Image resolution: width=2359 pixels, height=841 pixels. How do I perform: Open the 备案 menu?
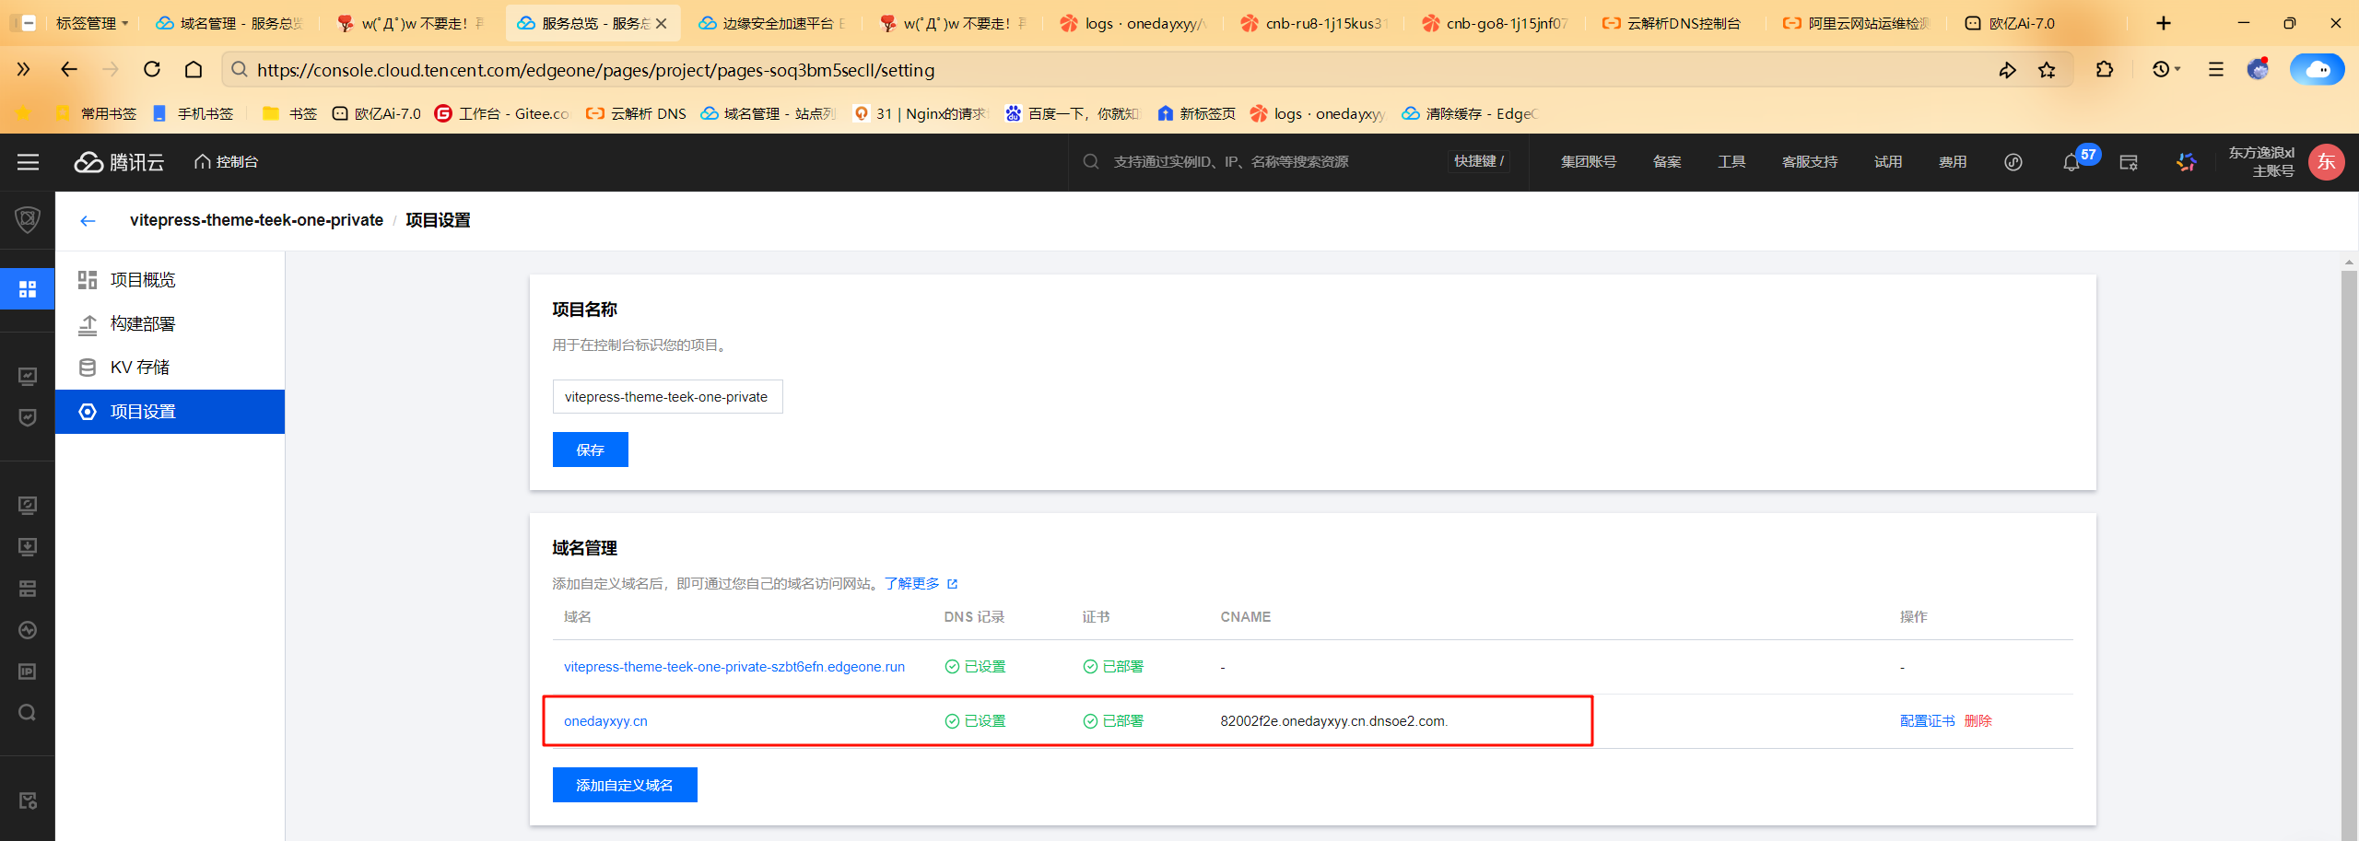tap(1667, 162)
